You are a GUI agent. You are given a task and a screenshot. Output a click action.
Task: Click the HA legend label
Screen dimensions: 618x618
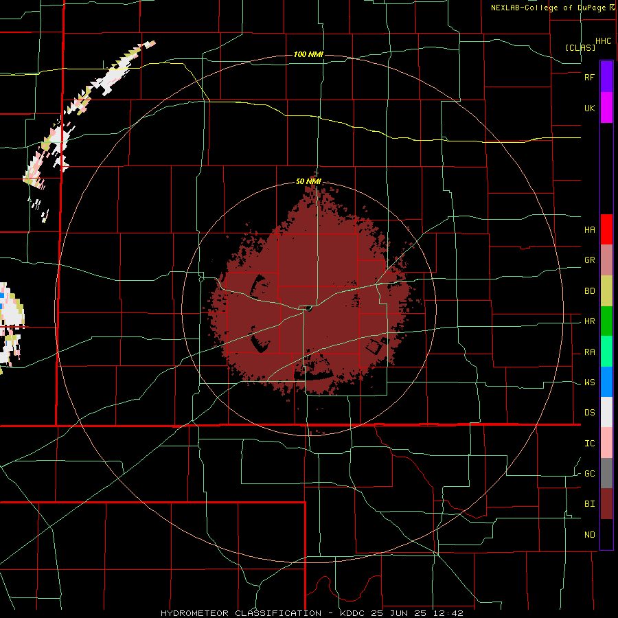[x=589, y=229]
